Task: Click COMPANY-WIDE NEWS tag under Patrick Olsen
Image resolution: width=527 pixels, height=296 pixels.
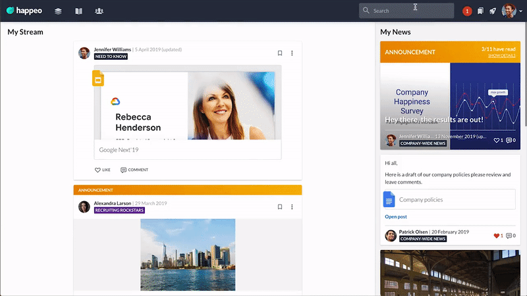Action: pyautogui.click(x=423, y=239)
